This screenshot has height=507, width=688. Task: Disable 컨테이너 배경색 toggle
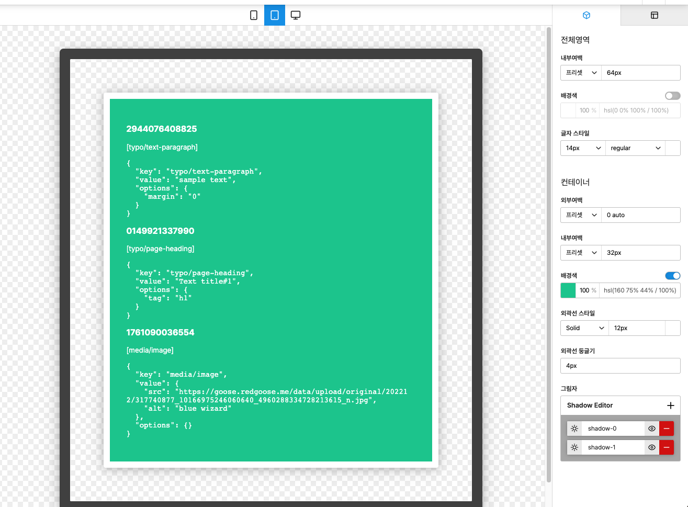point(673,276)
